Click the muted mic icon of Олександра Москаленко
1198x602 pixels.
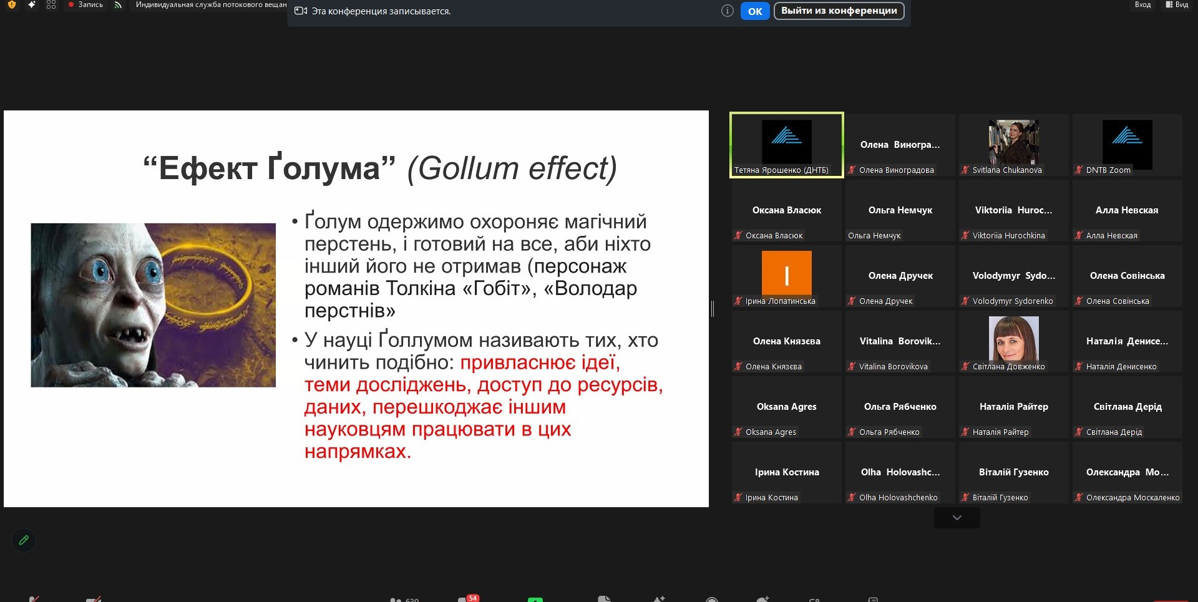(x=1079, y=497)
